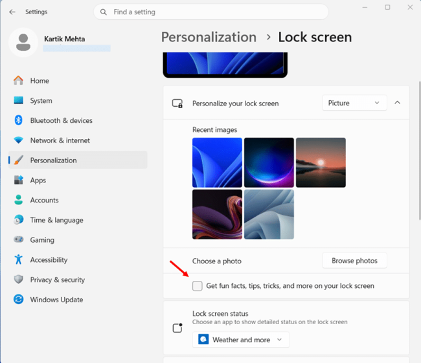Minimize the Settings window
The width and height of the screenshot is (421, 363).
click(365, 7)
